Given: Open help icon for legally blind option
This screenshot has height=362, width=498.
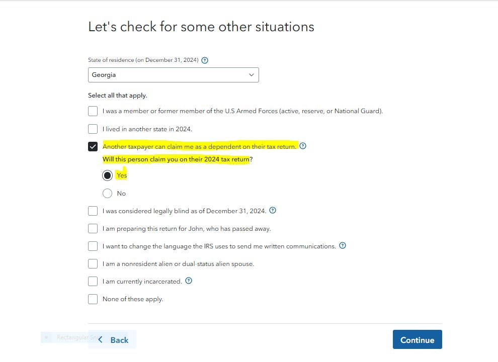Looking at the screenshot, I should pos(273,211).
